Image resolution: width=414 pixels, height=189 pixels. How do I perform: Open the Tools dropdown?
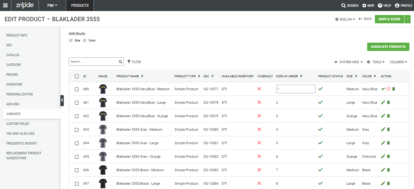pos(376,62)
